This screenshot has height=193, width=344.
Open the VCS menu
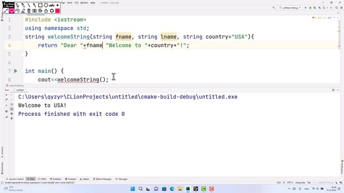76,3
